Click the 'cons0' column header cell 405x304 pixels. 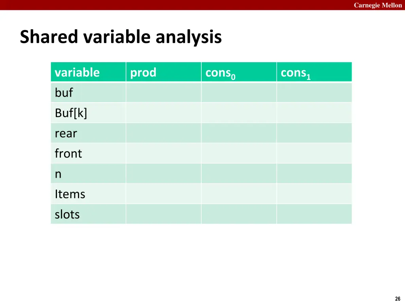click(x=239, y=72)
